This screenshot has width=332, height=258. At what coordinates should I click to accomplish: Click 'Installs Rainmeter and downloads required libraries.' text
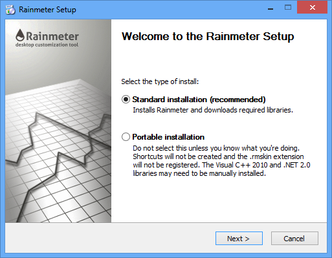[x=213, y=110]
